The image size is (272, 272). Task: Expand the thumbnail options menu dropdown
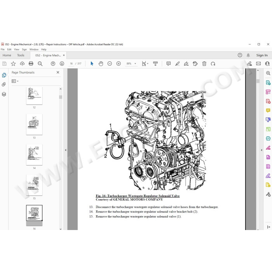click(x=15, y=81)
